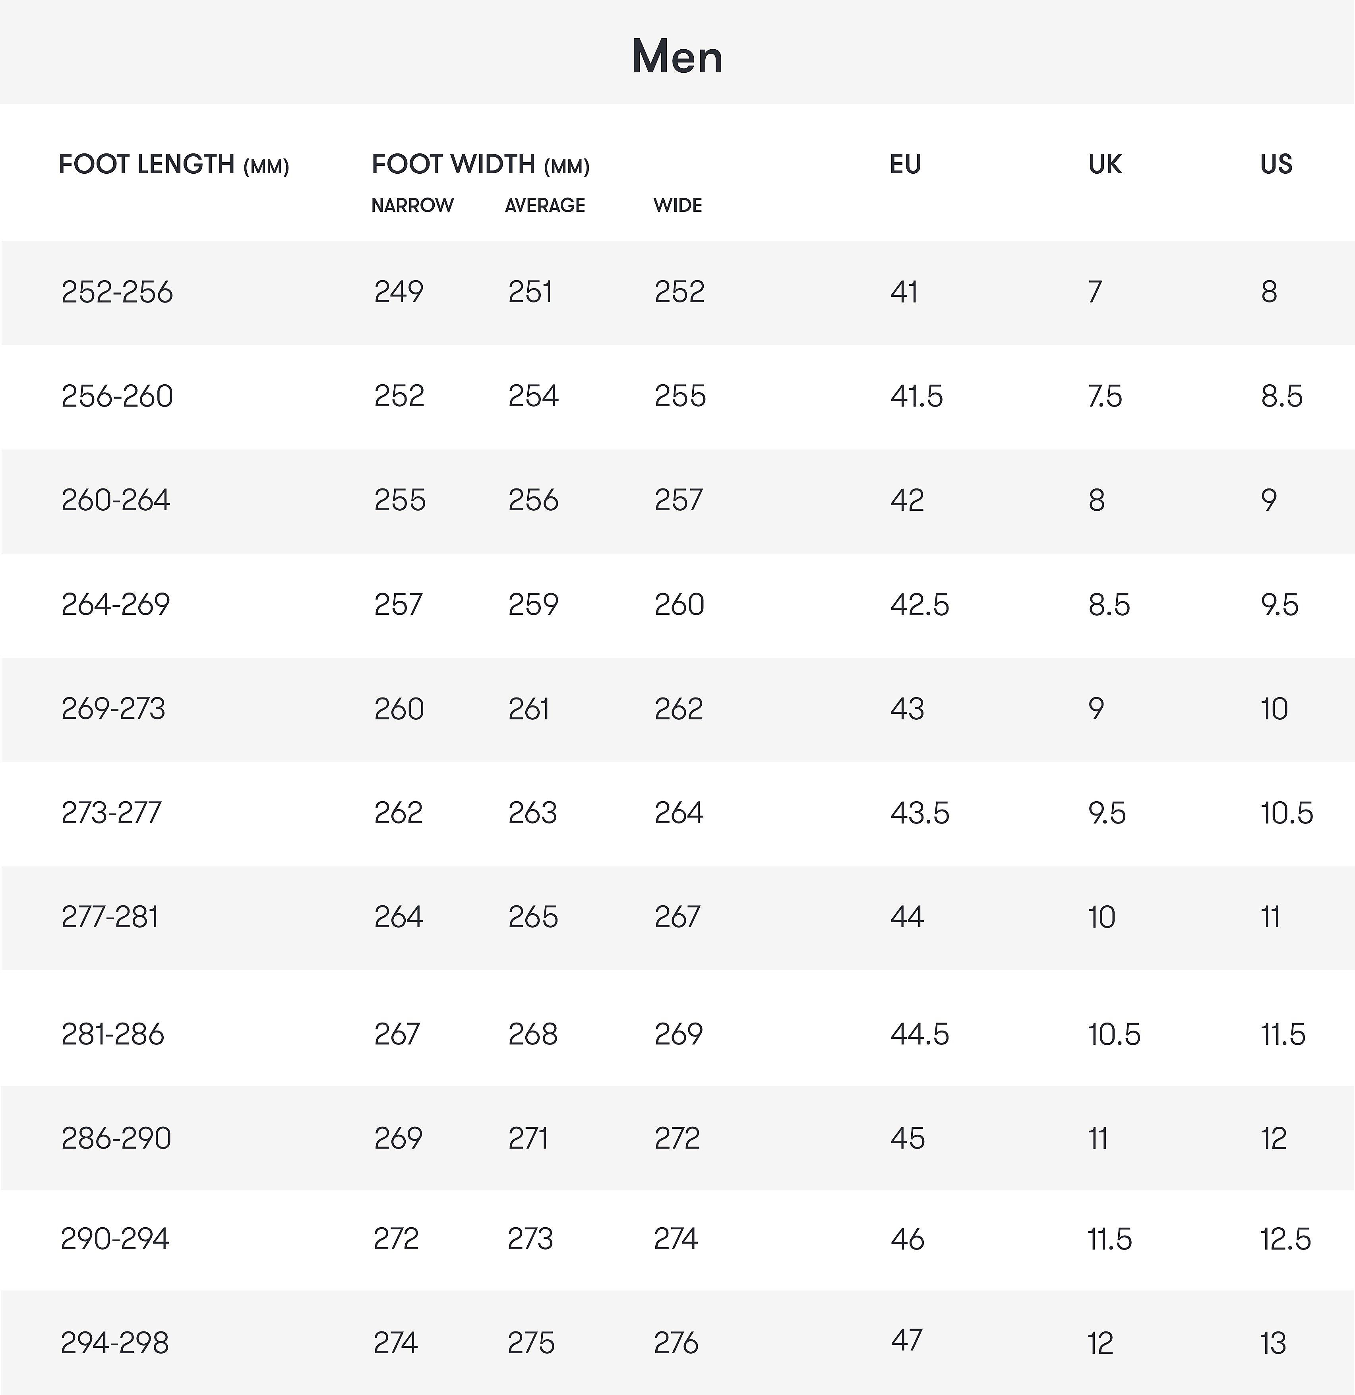The width and height of the screenshot is (1355, 1395).
Task: Click the FOOT LENGTH (MM) column header
Action: [x=174, y=165]
